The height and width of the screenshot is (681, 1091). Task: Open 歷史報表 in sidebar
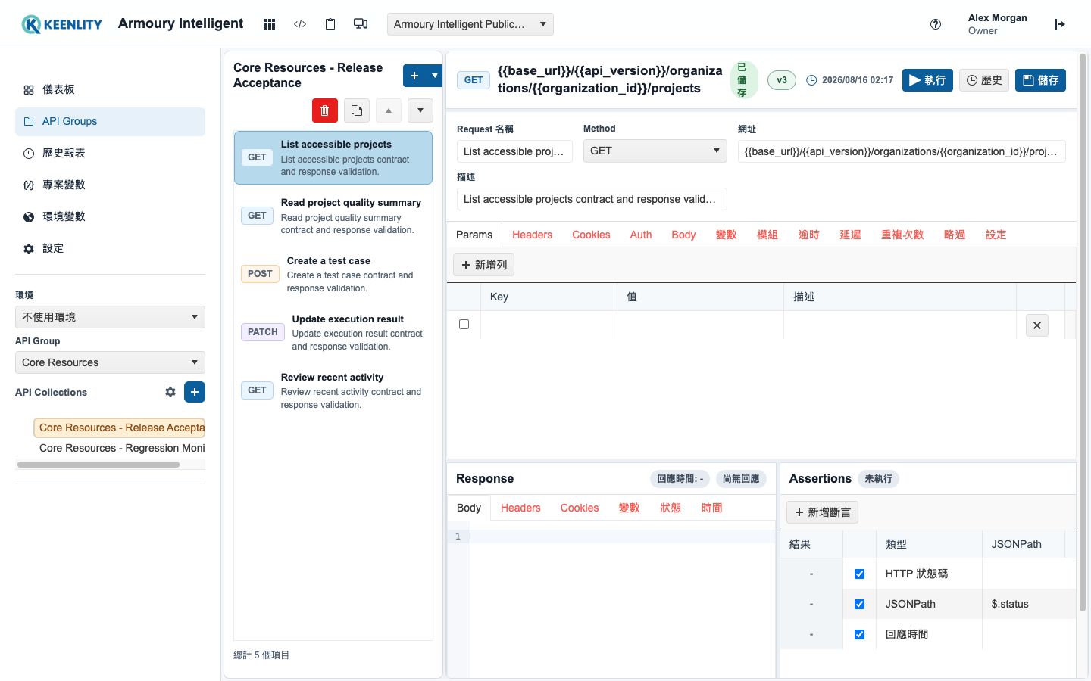(x=110, y=153)
